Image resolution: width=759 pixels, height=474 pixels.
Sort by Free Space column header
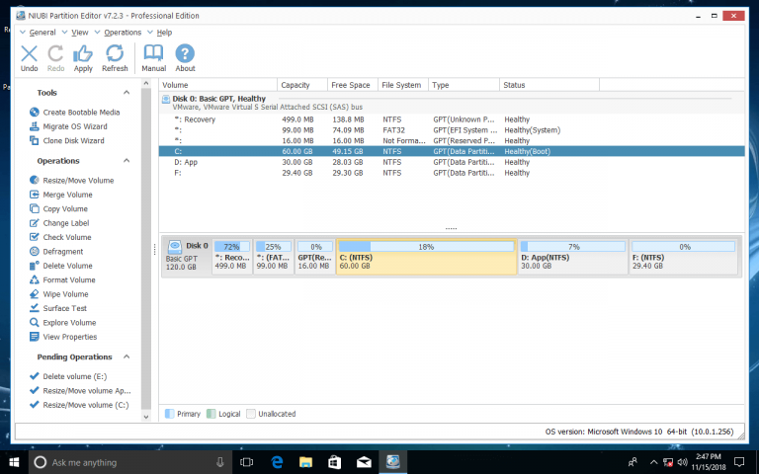[353, 85]
